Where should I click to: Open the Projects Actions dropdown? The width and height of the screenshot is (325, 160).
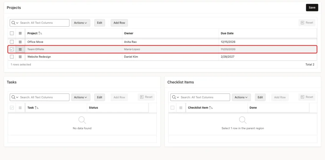81,23
